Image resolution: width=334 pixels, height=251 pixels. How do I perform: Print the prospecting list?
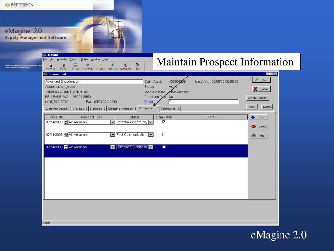pyautogui.click(x=259, y=136)
